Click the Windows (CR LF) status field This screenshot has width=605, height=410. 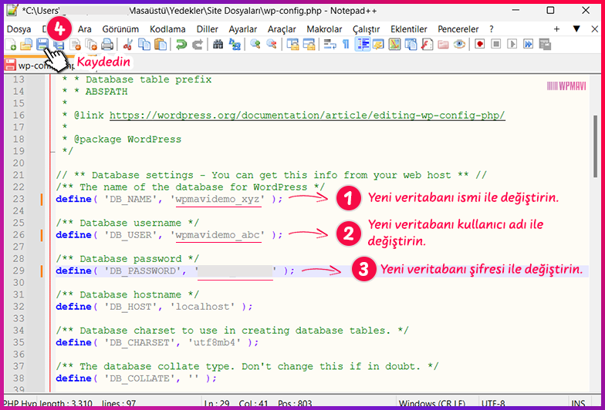431,404
